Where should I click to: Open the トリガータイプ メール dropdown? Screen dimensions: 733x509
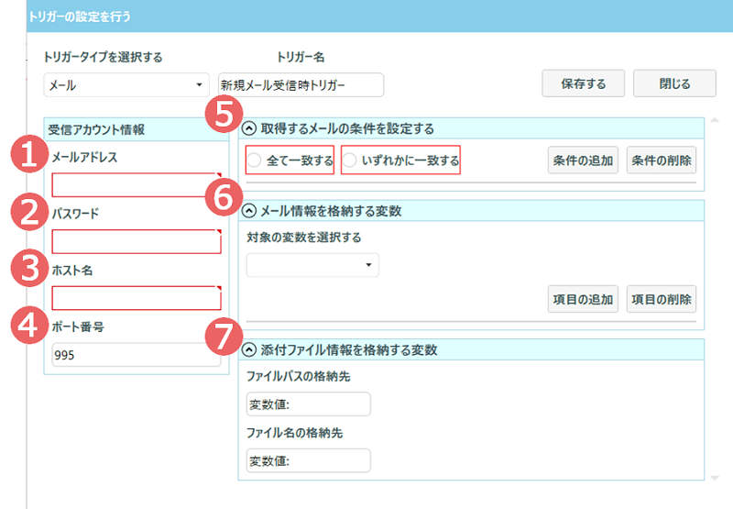coord(126,84)
